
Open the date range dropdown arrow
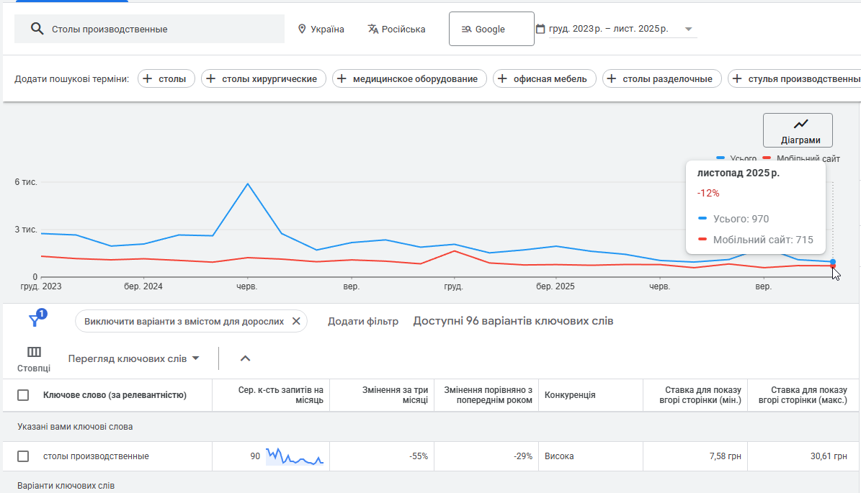coord(688,30)
